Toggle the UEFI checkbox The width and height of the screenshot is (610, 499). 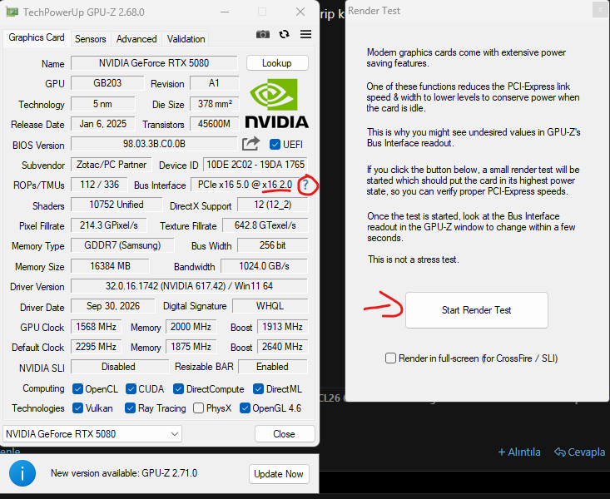275,144
